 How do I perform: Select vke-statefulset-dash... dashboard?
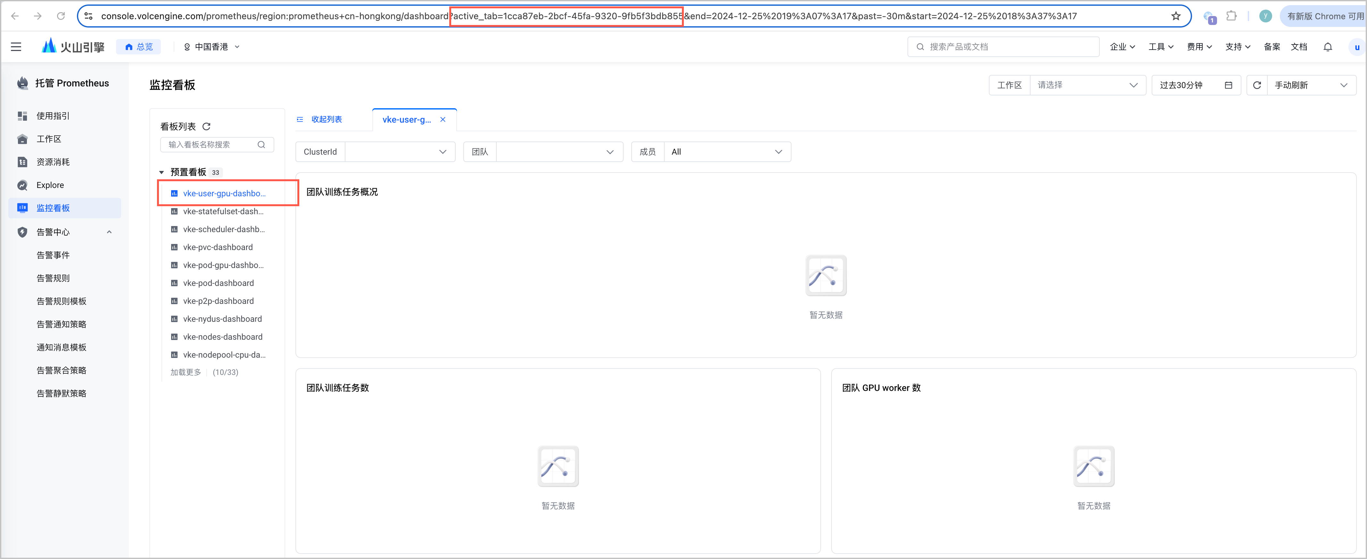click(x=223, y=211)
